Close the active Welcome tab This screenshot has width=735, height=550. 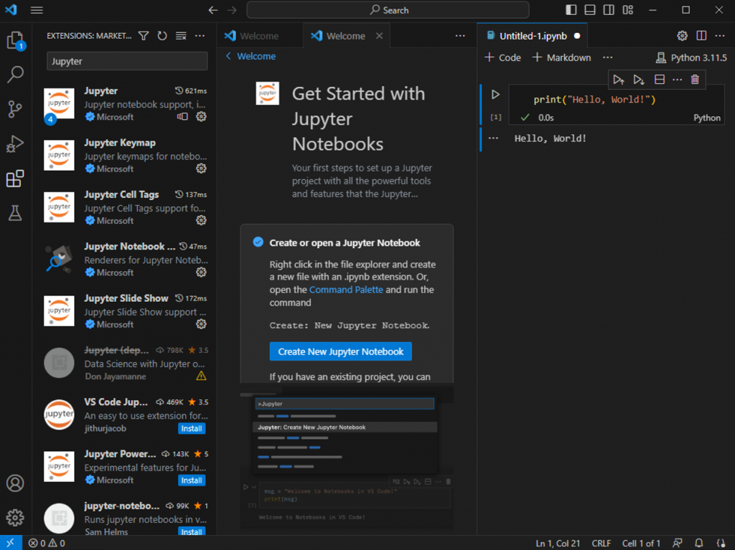379,36
